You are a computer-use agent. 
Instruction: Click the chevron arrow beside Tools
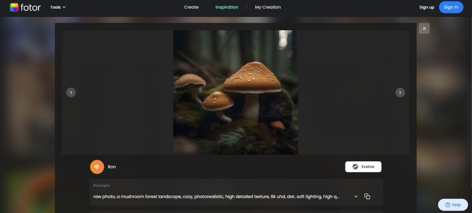point(64,7)
